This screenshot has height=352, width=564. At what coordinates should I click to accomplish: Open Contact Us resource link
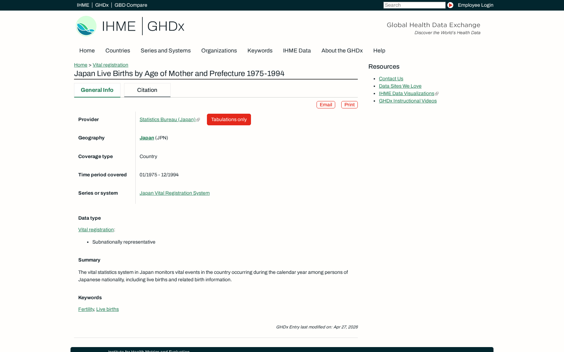coord(391,78)
